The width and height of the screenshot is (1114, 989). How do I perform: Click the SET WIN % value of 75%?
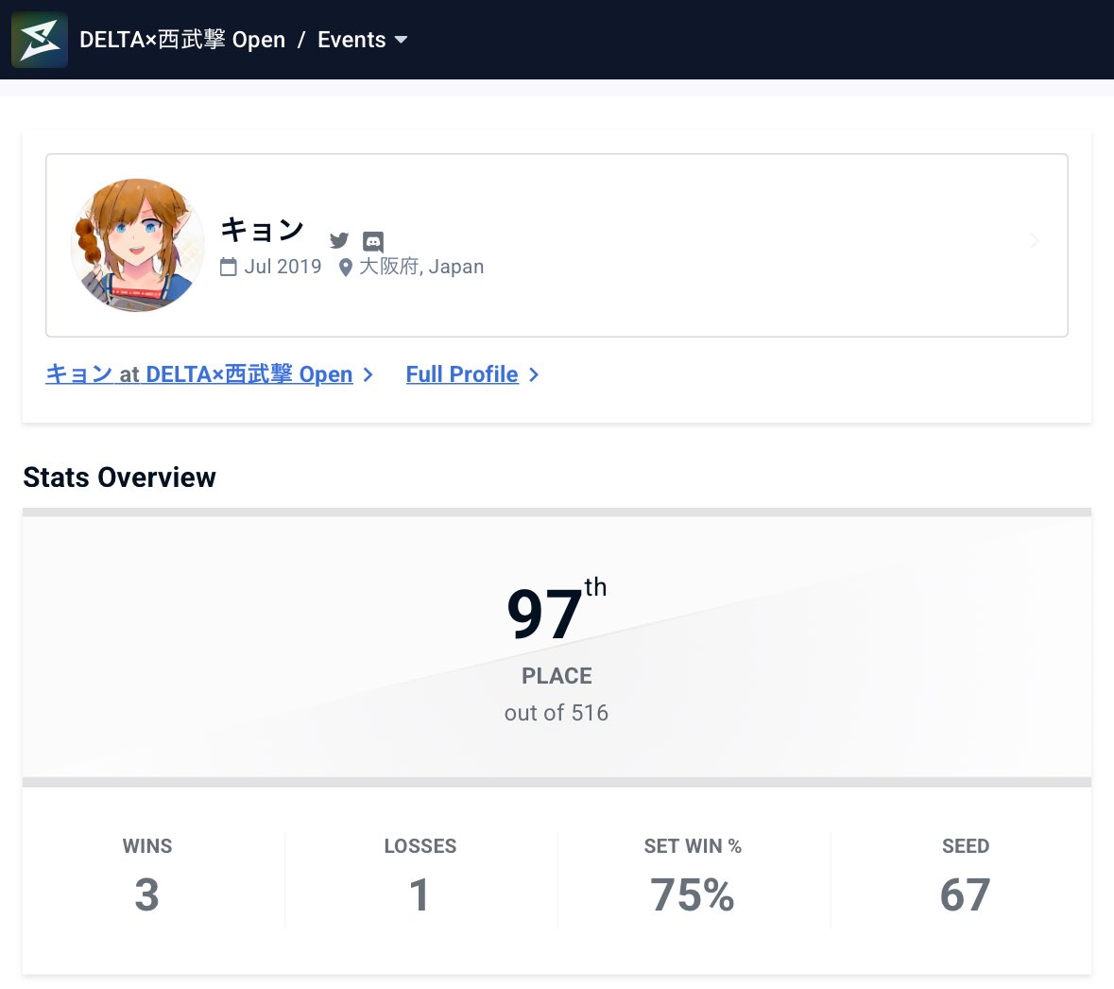pos(693,894)
